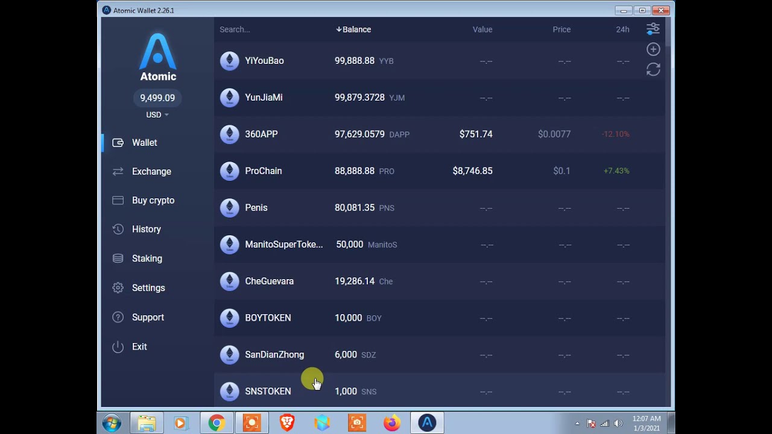The image size is (772, 434).
Task: Refresh balances with the circular arrows icon
Action: (653, 70)
